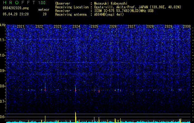Select observer name Masayuki Kobayashi
Screen dimensions: 194x123
click(111, 3)
